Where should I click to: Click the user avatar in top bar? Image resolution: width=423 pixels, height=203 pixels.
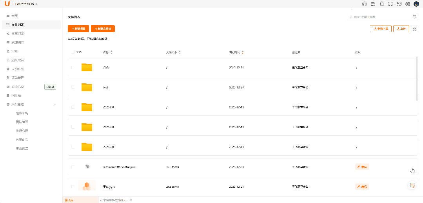[x=416, y=4]
